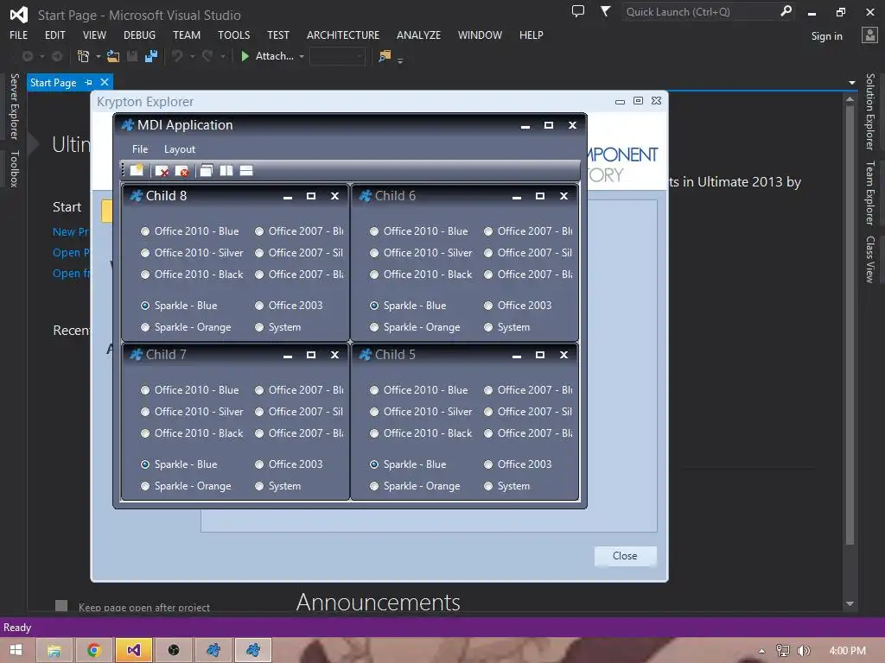Click the New child window icon in MDI toolbar
885x663 pixels.
click(137, 170)
